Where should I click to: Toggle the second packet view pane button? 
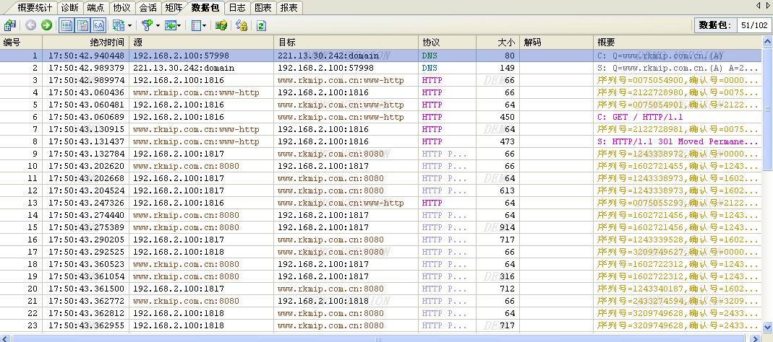click(x=83, y=25)
